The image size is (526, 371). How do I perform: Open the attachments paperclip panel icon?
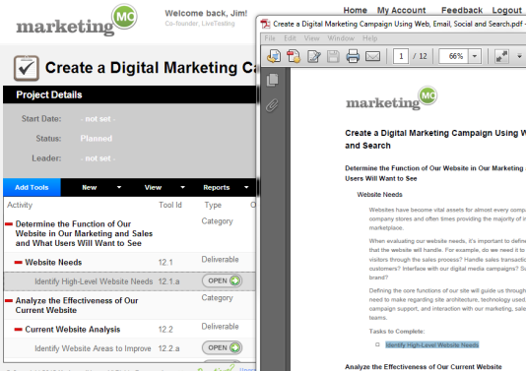pyautogui.click(x=273, y=105)
